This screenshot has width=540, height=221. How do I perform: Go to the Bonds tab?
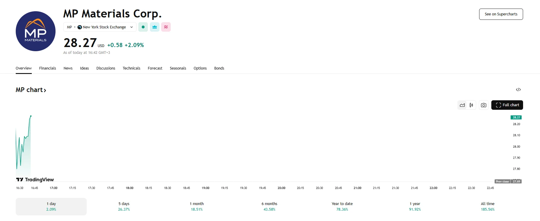click(219, 68)
